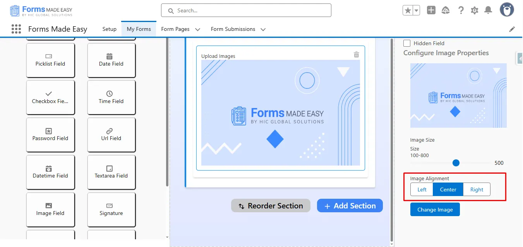The width and height of the screenshot is (523, 247).
Task: Open the notifications bell
Action: 489,10
